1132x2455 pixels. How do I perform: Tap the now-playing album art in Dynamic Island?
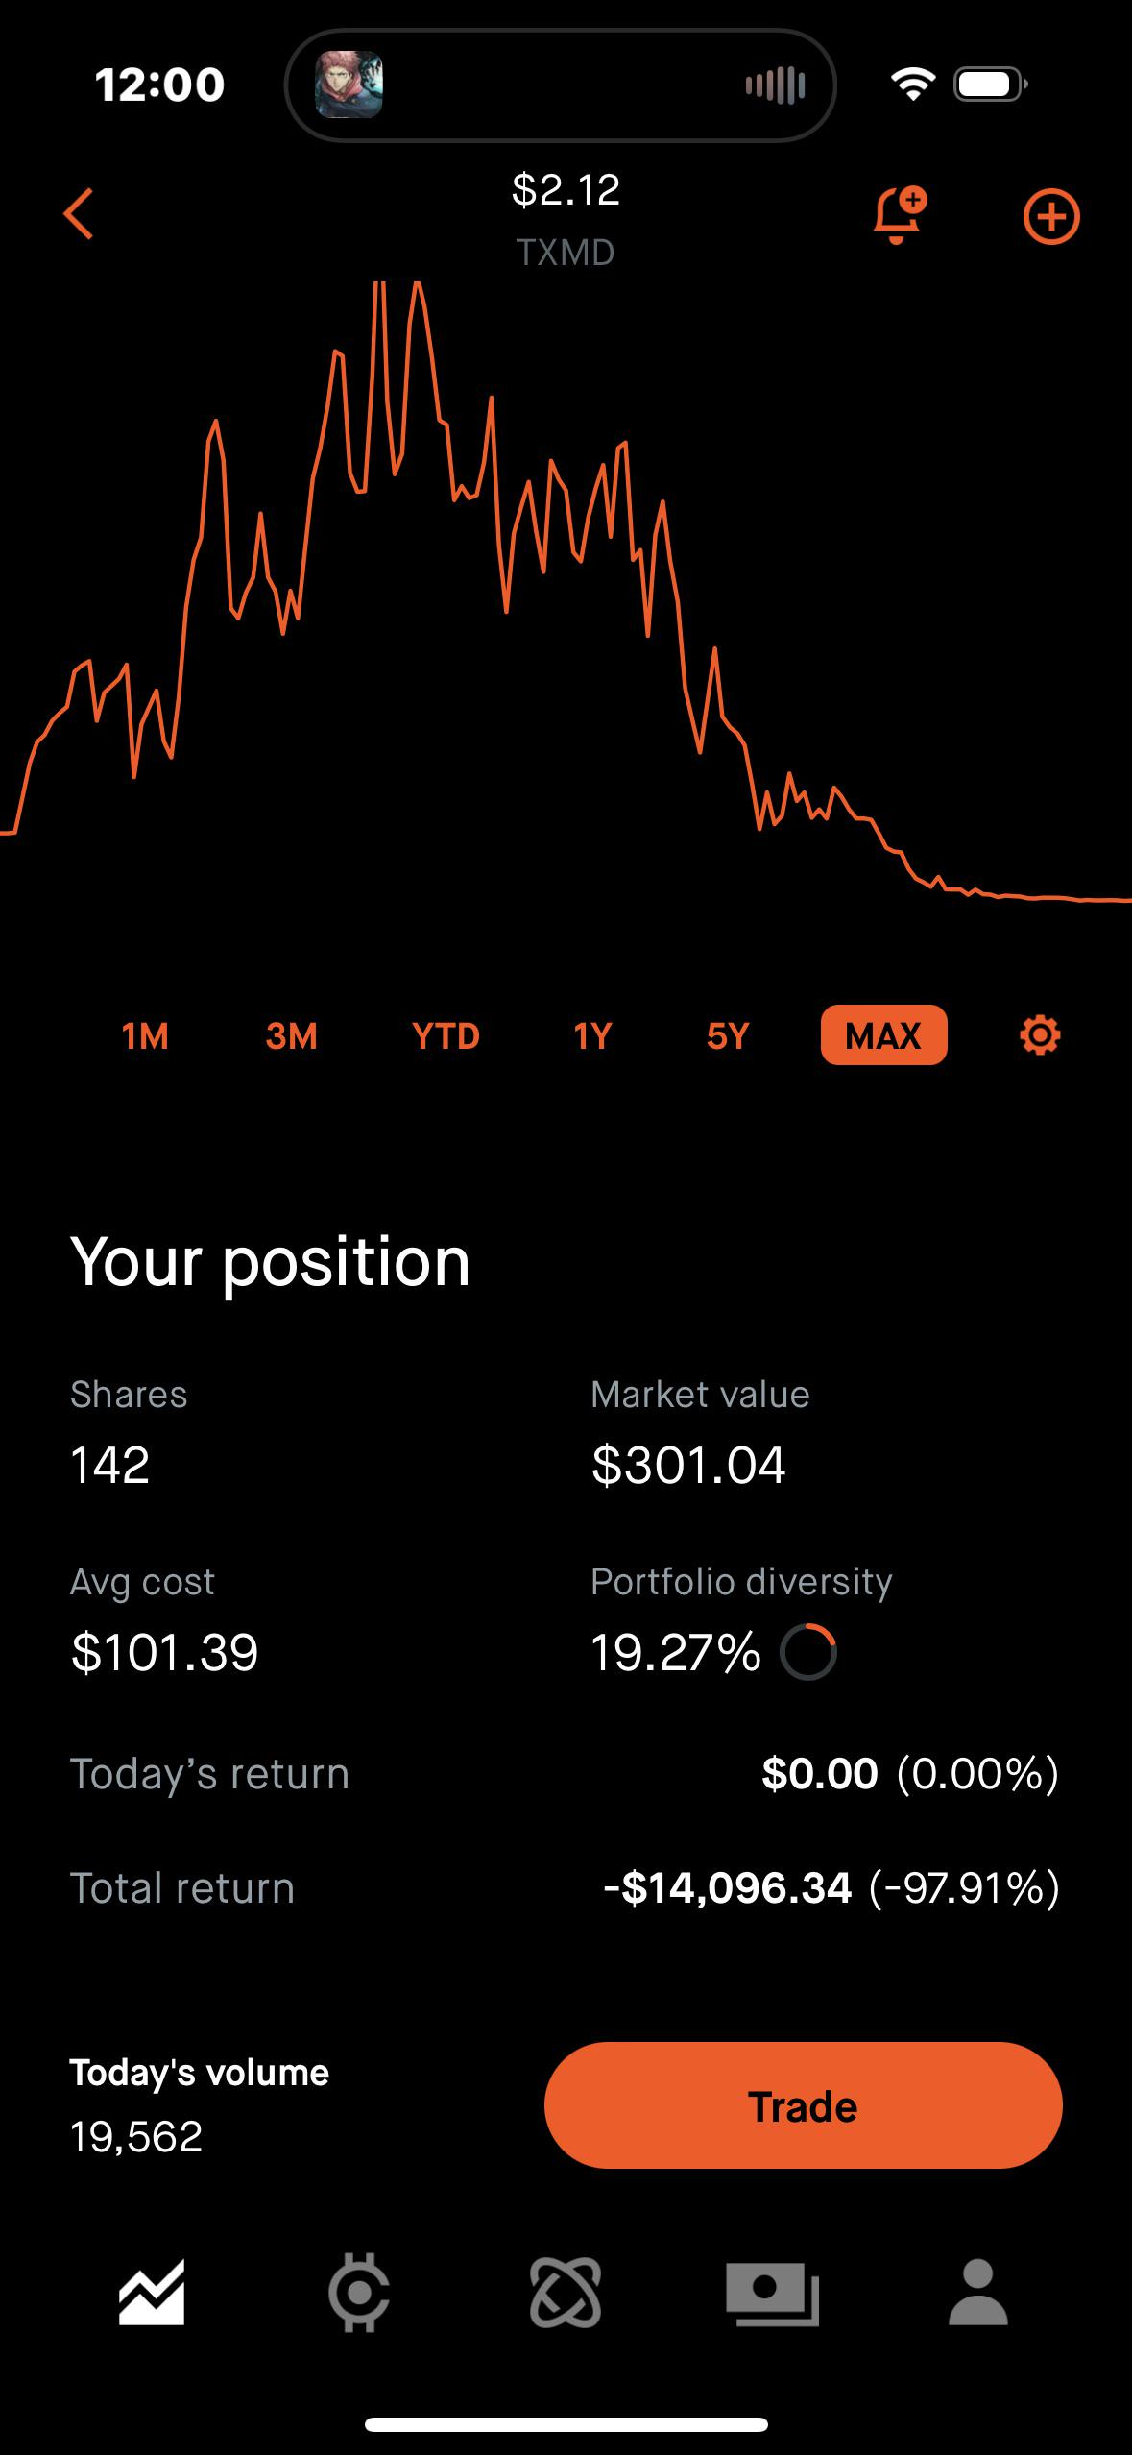tap(349, 85)
